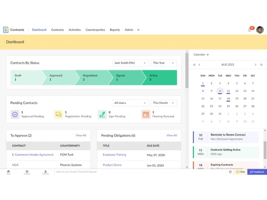Image resolution: width=267 pixels, height=200 pixels.
Task: Select August 11 on the calendar
Action: [x=229, y=91]
